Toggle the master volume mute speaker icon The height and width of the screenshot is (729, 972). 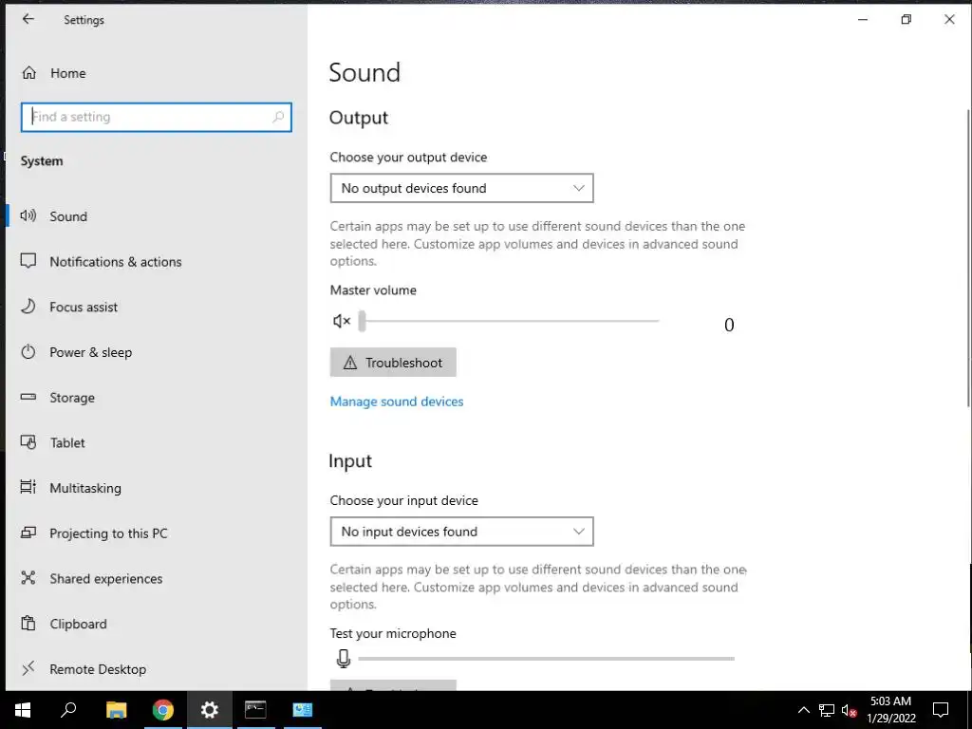click(x=342, y=321)
